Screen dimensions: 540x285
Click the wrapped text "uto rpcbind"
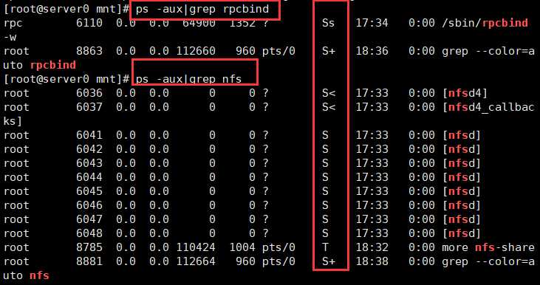coord(39,65)
